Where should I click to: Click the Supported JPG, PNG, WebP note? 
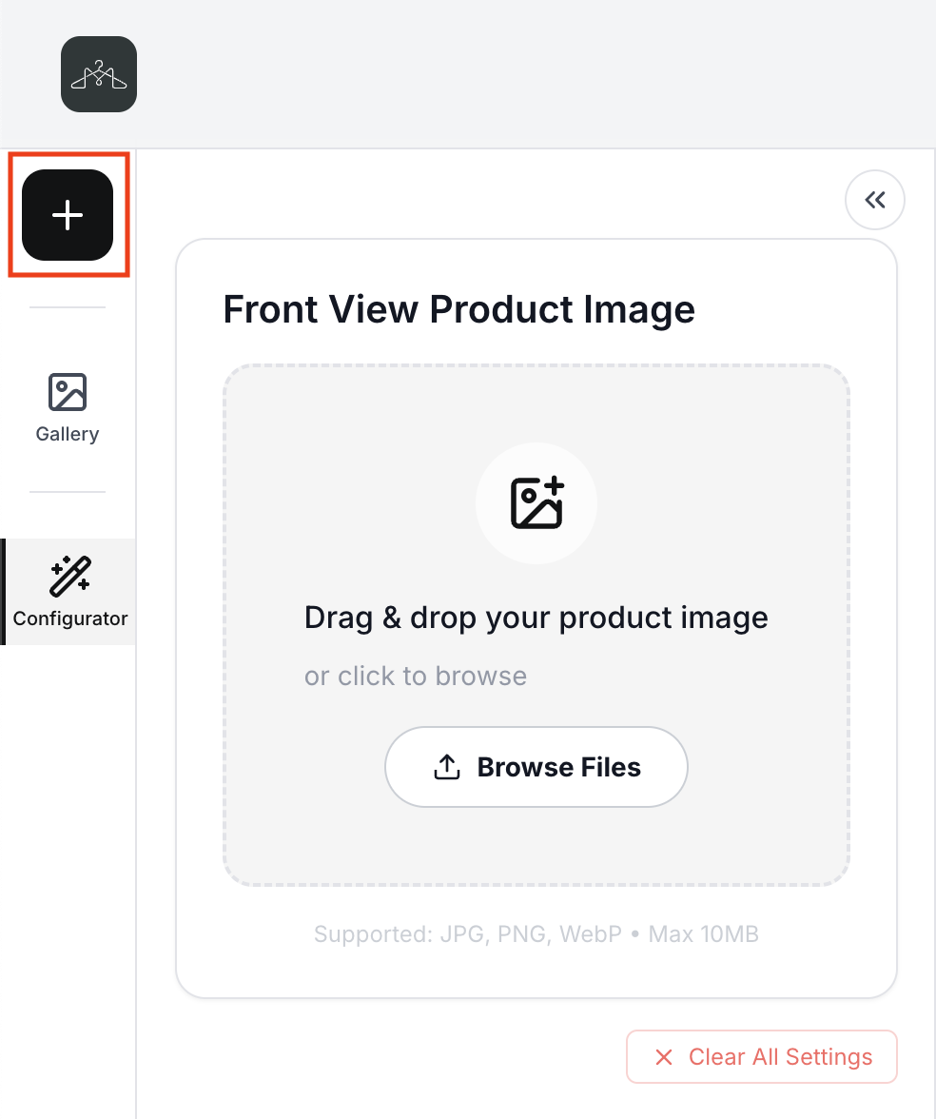536,934
